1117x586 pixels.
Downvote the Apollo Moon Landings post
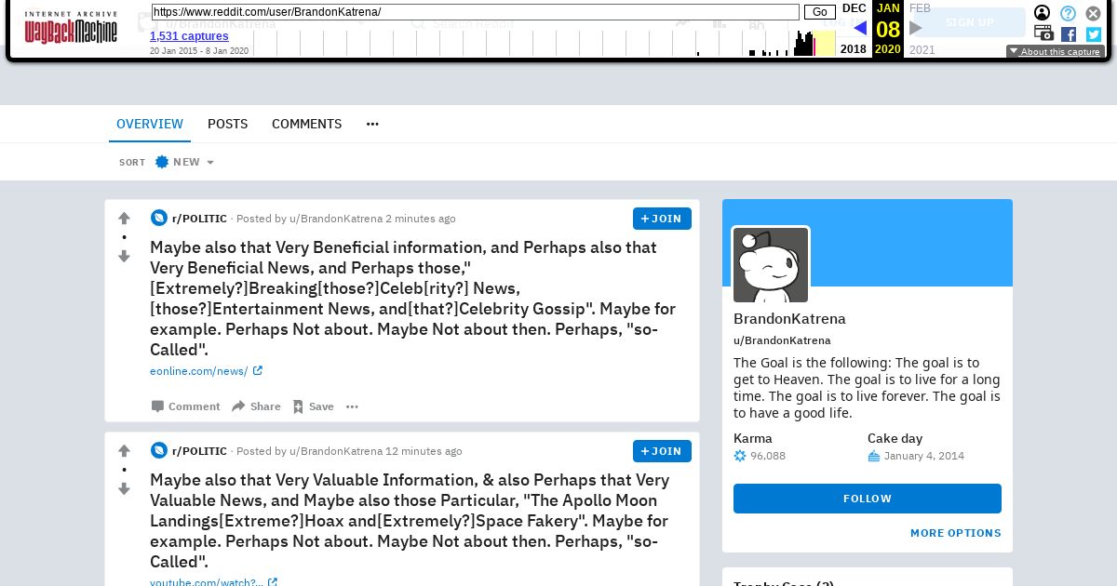click(124, 488)
